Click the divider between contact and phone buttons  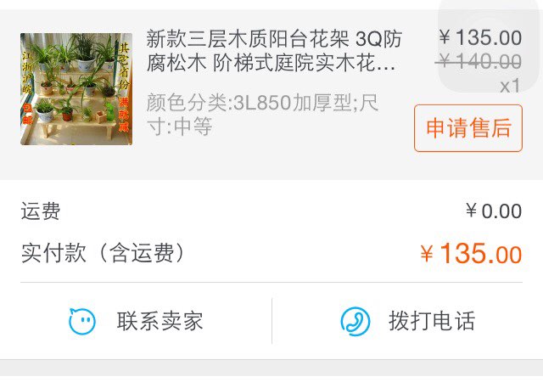[x=271, y=321]
